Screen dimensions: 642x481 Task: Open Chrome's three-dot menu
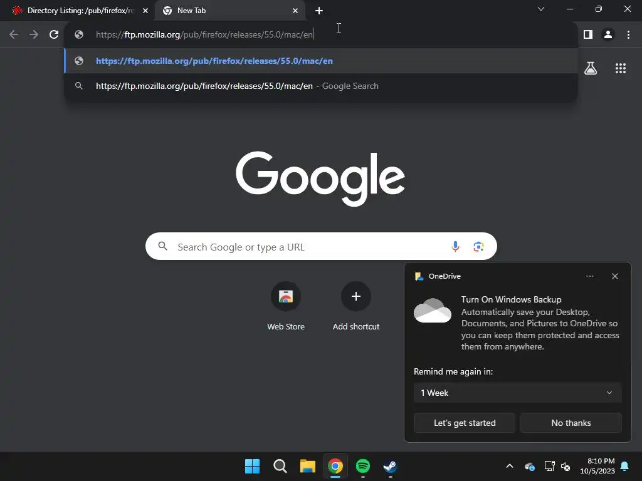[628, 35]
